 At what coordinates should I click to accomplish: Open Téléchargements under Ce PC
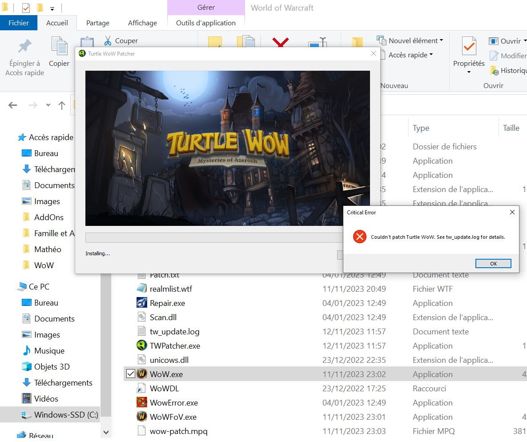pos(63,382)
